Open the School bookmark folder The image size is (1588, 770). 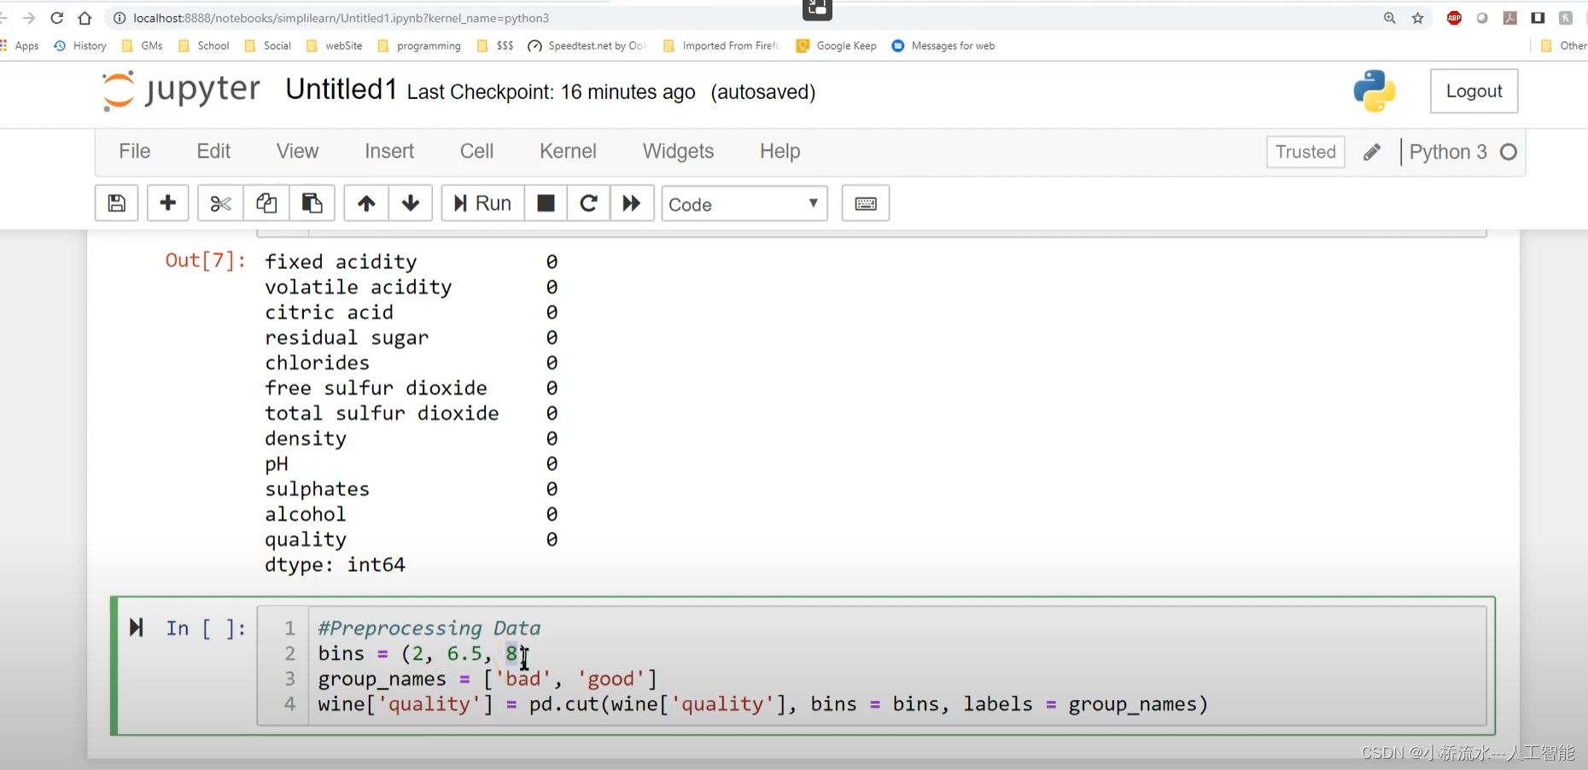click(203, 46)
